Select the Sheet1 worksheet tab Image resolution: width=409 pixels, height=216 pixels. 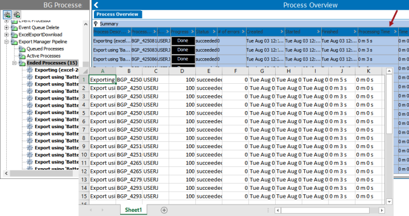pos(133,210)
